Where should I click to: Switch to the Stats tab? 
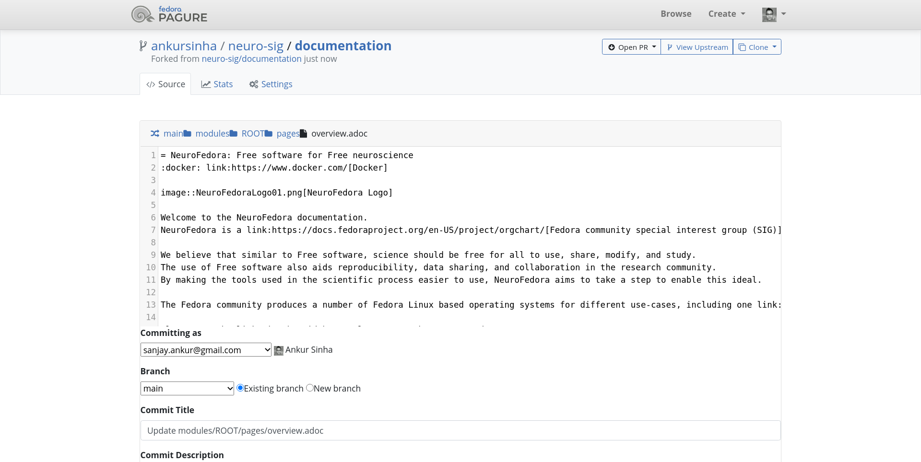click(217, 84)
